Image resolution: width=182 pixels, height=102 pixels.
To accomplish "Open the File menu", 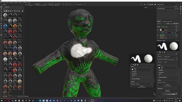I will point(1,3).
